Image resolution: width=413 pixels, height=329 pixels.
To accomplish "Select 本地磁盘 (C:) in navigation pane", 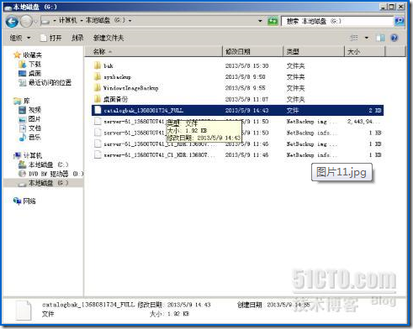I will coord(44,164).
